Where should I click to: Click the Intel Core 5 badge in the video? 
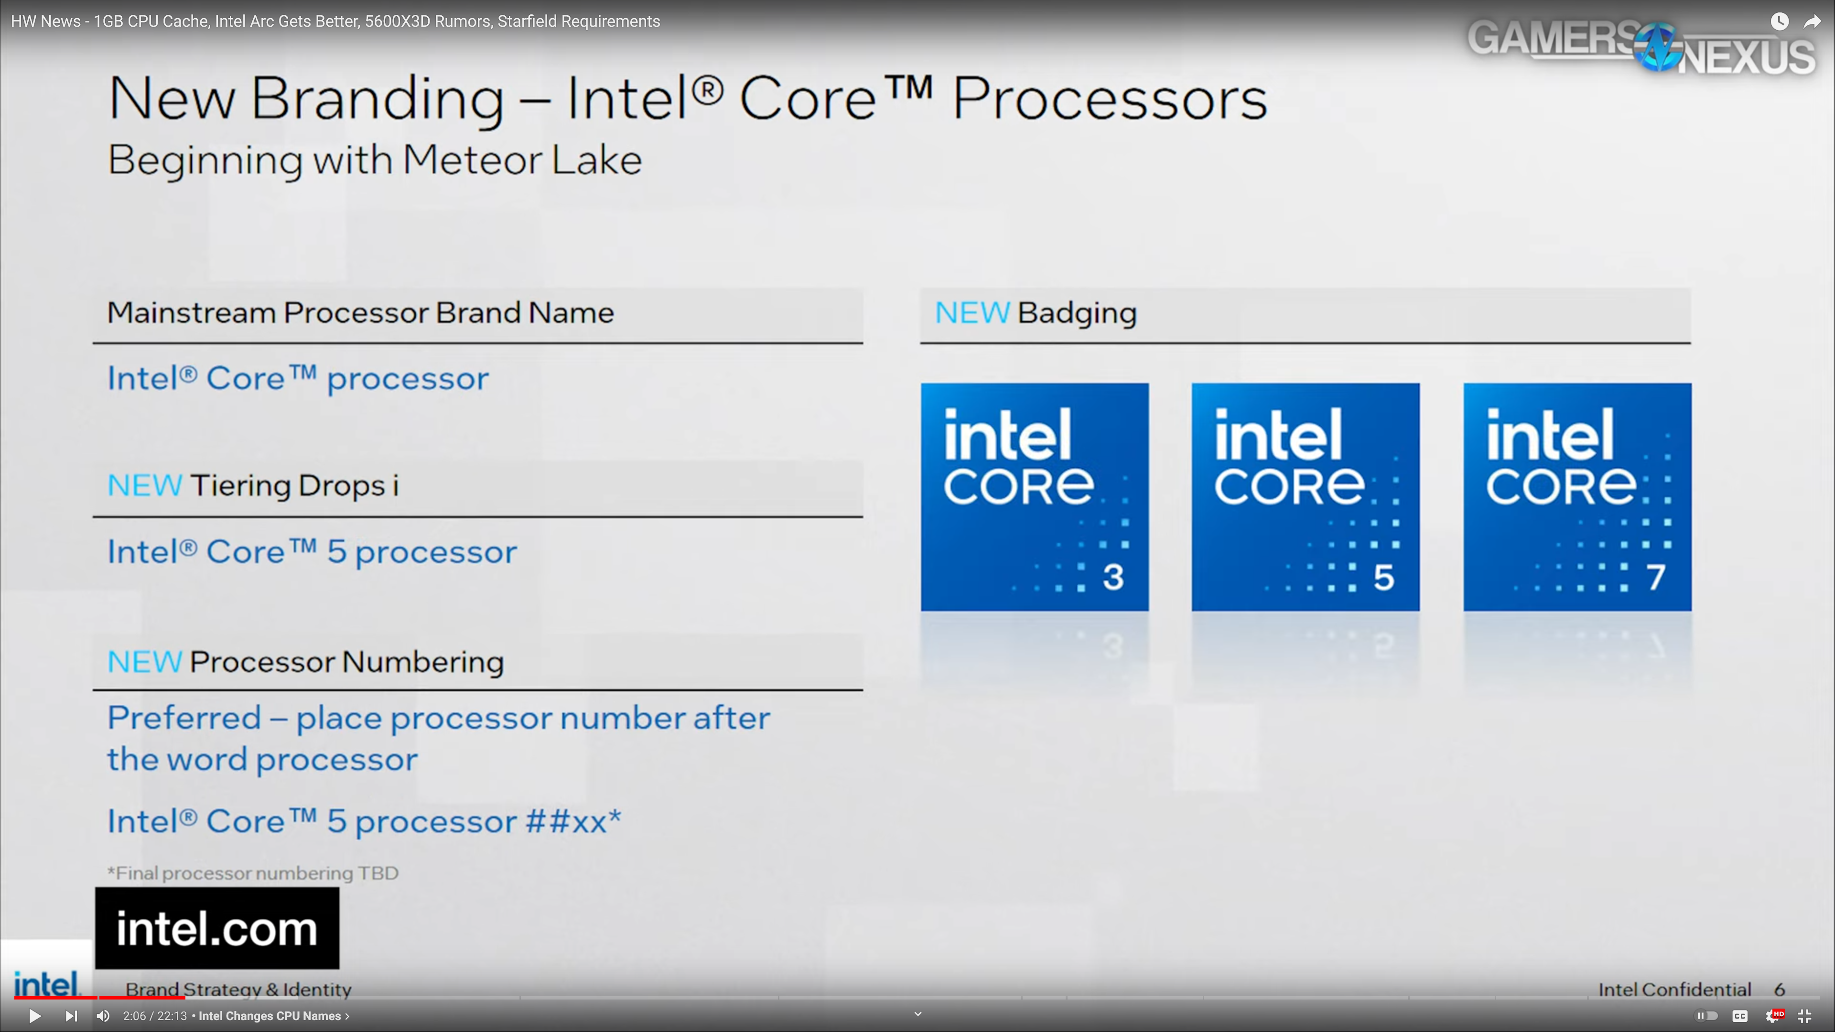click(1305, 496)
